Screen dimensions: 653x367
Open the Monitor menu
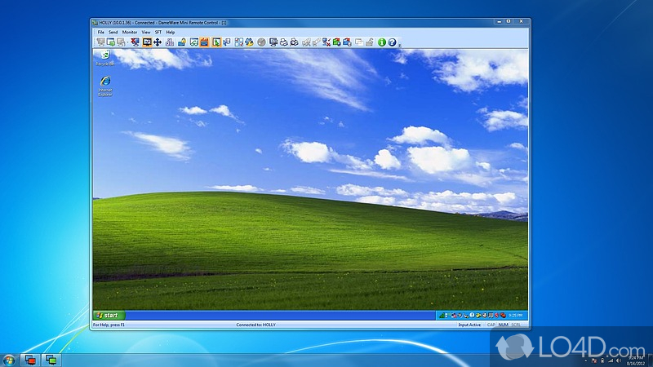tap(130, 32)
